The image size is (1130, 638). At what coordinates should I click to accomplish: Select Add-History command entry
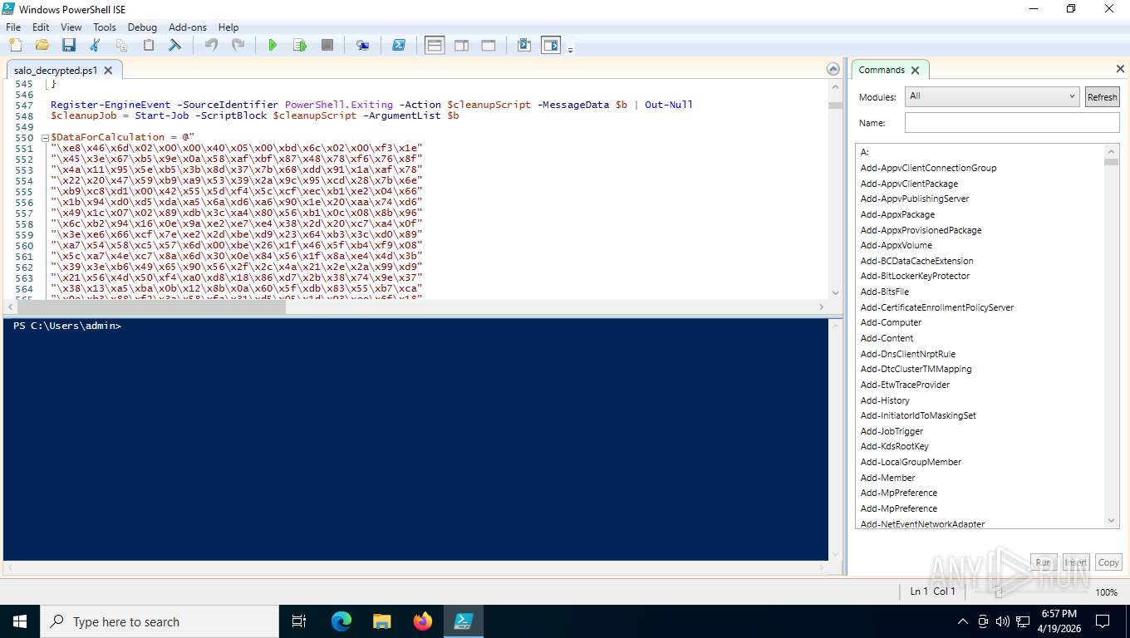(885, 400)
